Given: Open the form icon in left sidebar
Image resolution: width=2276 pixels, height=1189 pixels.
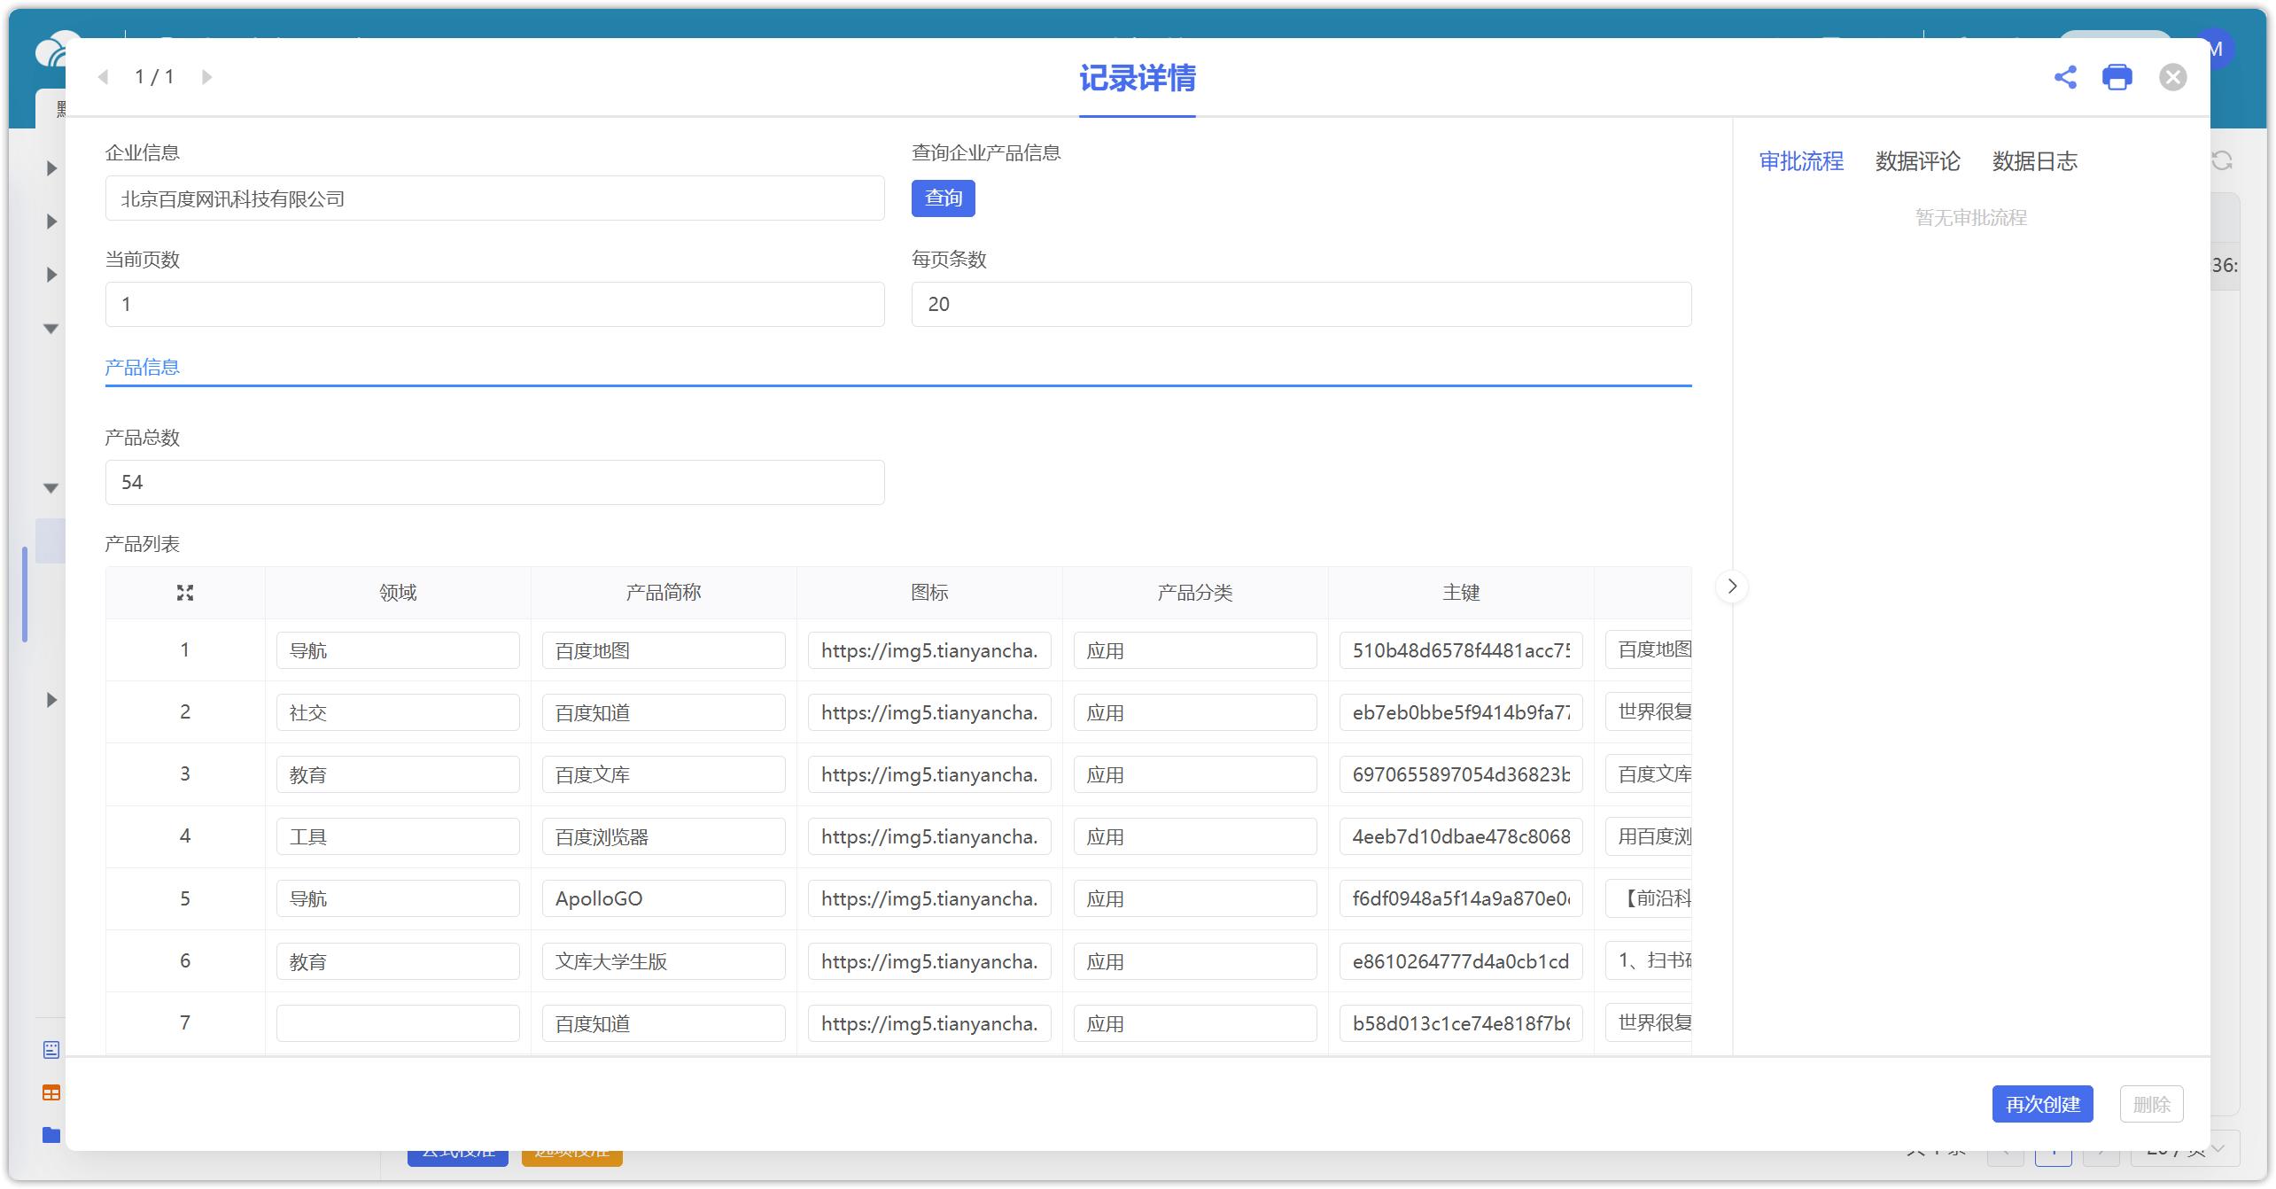Looking at the screenshot, I should coord(51,1050).
